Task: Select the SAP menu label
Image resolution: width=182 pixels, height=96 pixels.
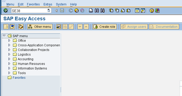Action: pyautogui.click(x=20, y=36)
